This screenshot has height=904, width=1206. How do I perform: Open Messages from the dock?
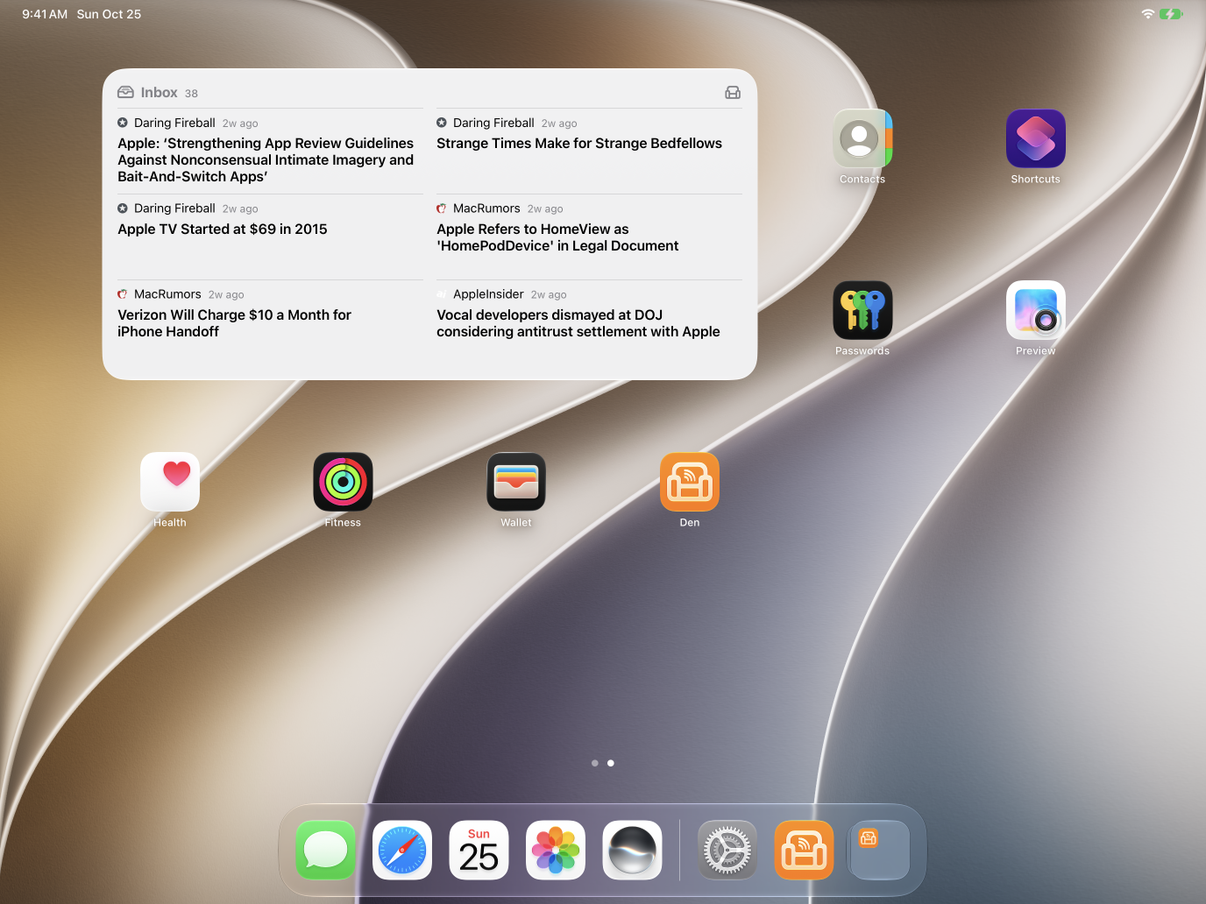coord(325,850)
